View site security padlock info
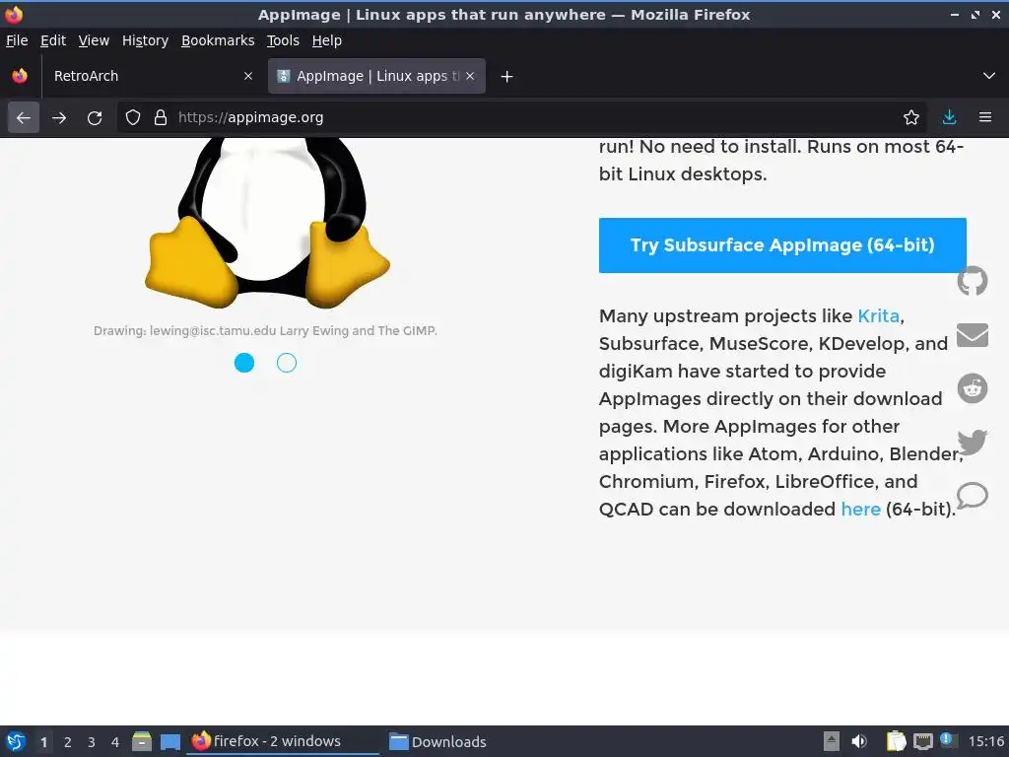Viewport: 1009px width, 757px height. coord(161,118)
